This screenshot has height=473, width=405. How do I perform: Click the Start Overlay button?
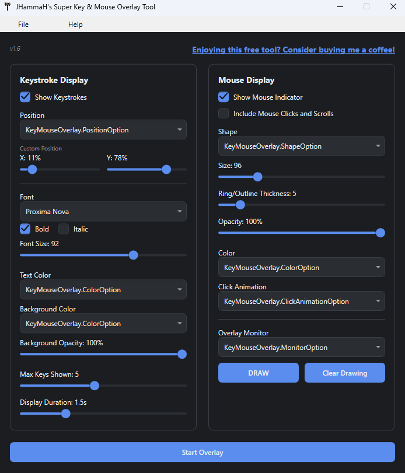[202, 452]
